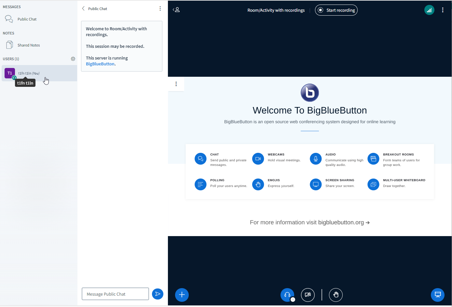The image size is (452, 307).
Task: Click the Audio microphone icon on slide
Action: pos(316,159)
